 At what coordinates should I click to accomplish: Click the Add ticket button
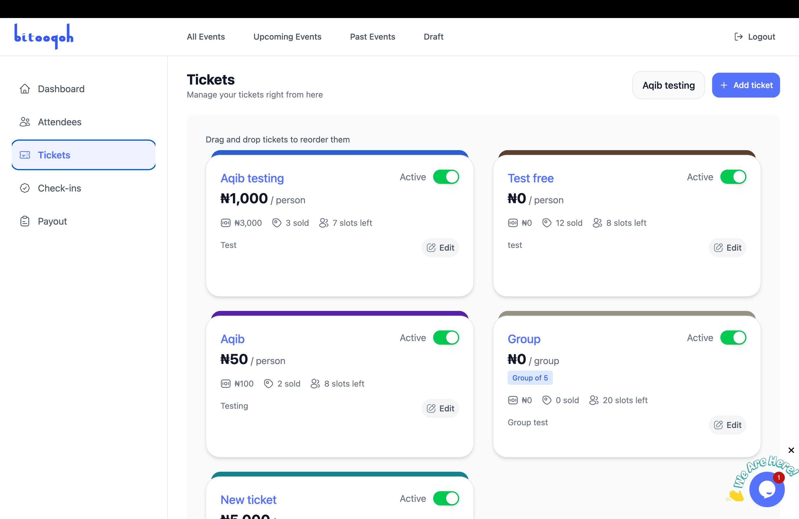tap(746, 85)
